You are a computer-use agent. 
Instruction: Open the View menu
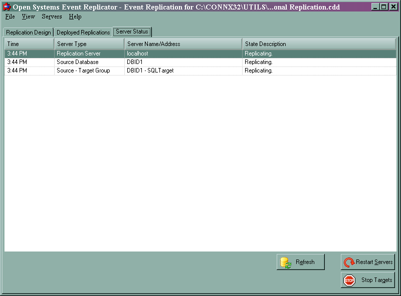click(x=28, y=16)
